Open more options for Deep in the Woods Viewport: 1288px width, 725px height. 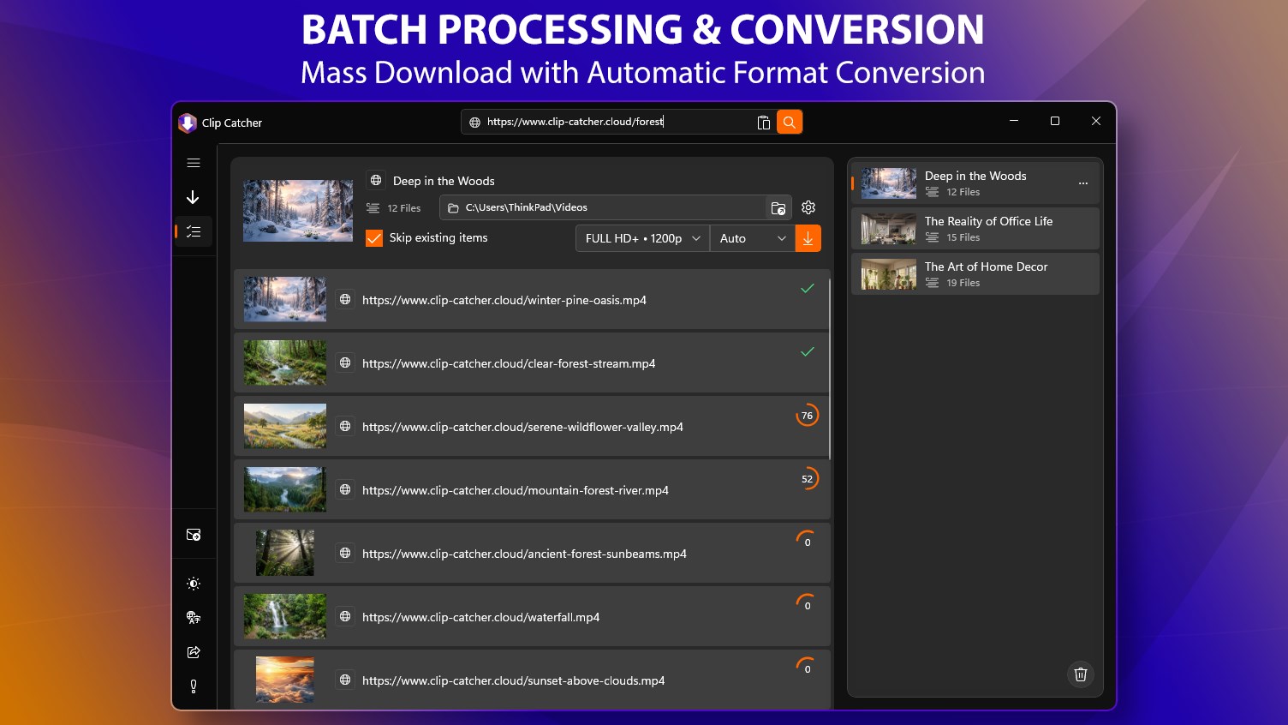1083,183
